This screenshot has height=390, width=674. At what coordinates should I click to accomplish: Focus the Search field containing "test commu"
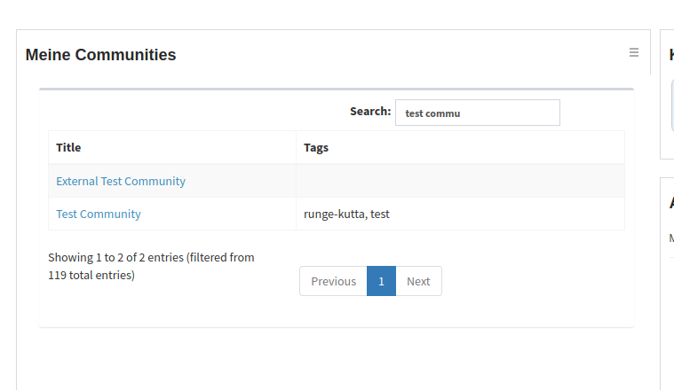click(478, 113)
